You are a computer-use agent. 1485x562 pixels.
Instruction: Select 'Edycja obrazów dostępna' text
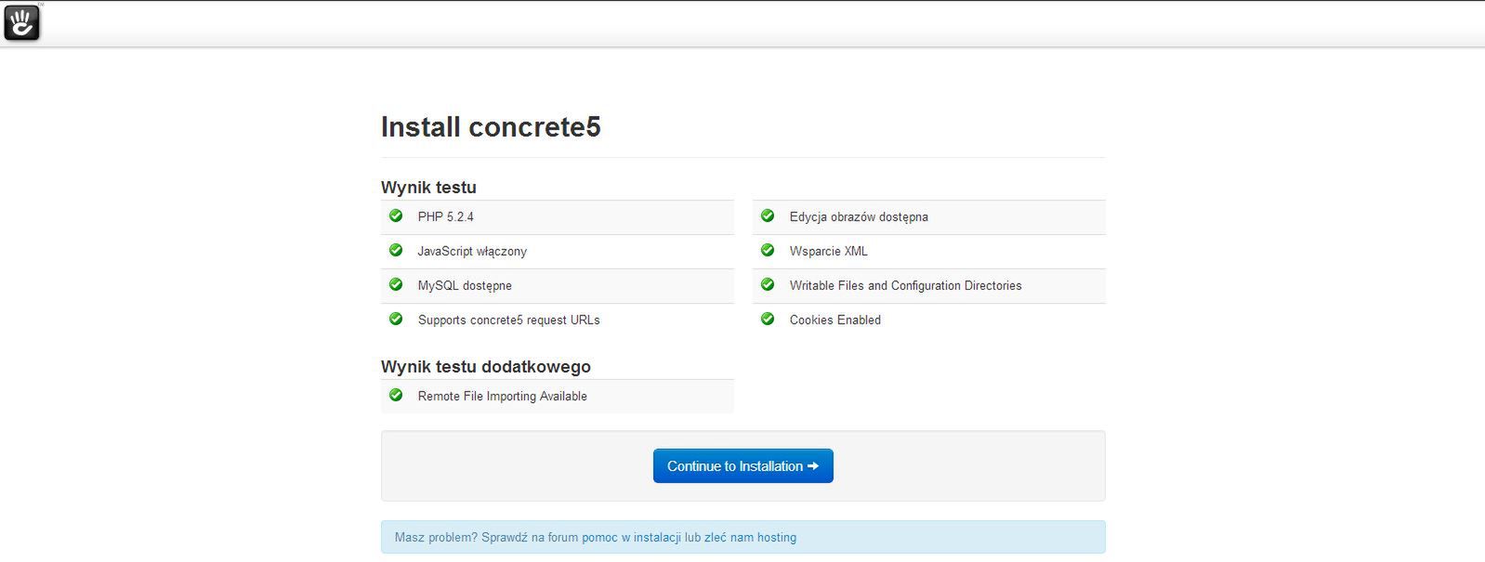click(x=859, y=216)
